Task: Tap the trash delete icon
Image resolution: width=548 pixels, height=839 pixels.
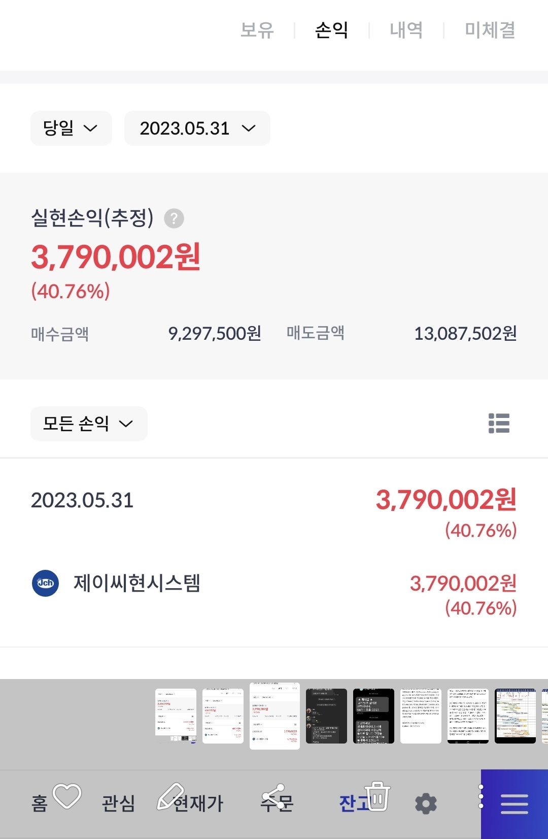Action: click(x=377, y=796)
